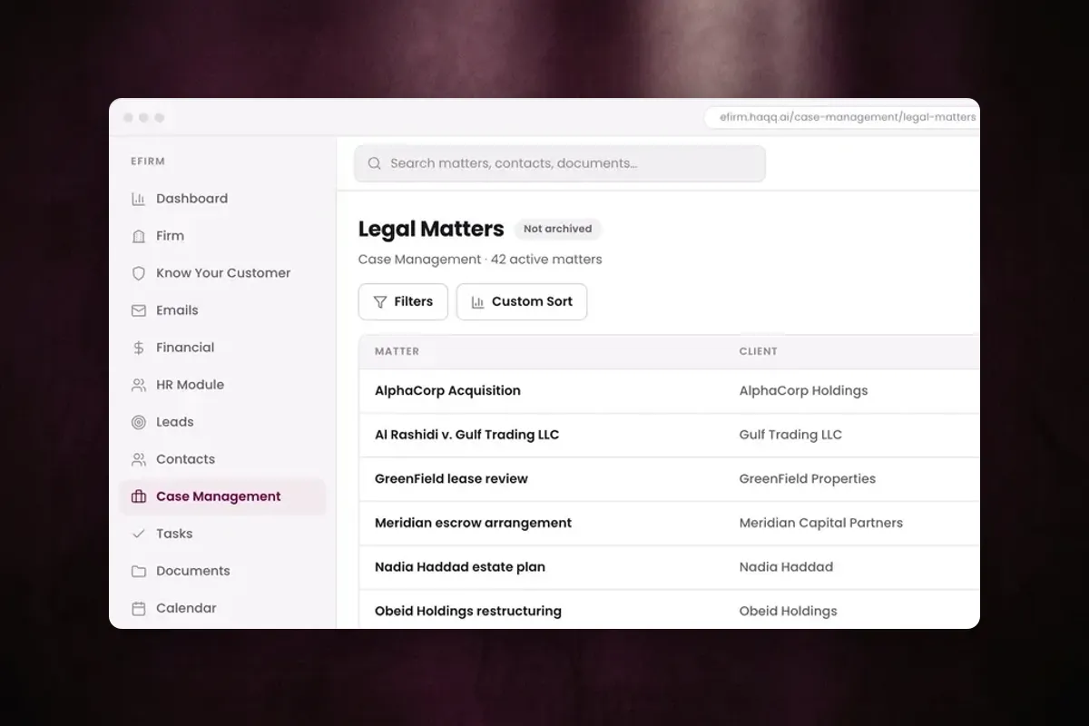Click the Case Management · 42 active matters subtitle
The image size is (1089, 726).
point(480,260)
